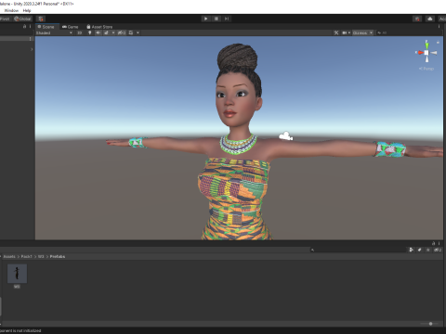Click the Search by Type icon
Image resolution: width=446 pixels, height=334 pixels.
[x=411, y=250]
